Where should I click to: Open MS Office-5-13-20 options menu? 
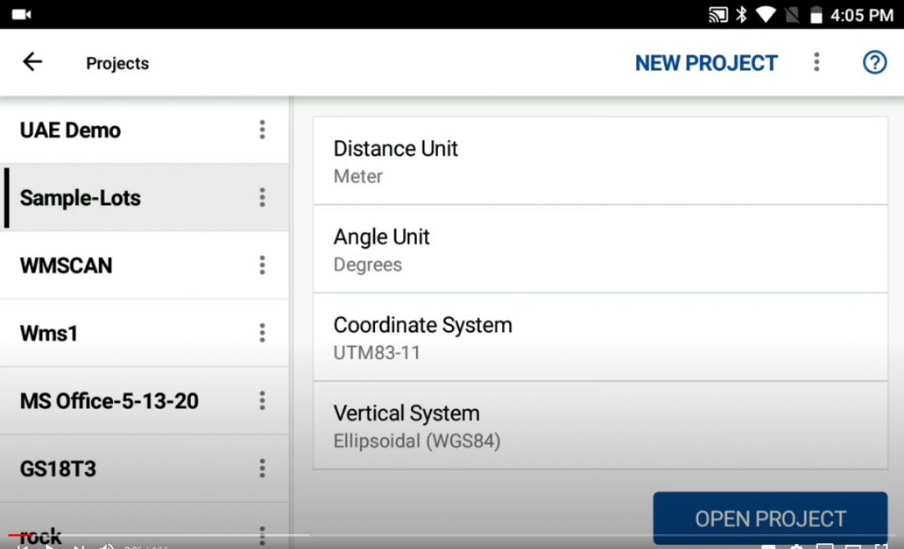click(x=262, y=401)
